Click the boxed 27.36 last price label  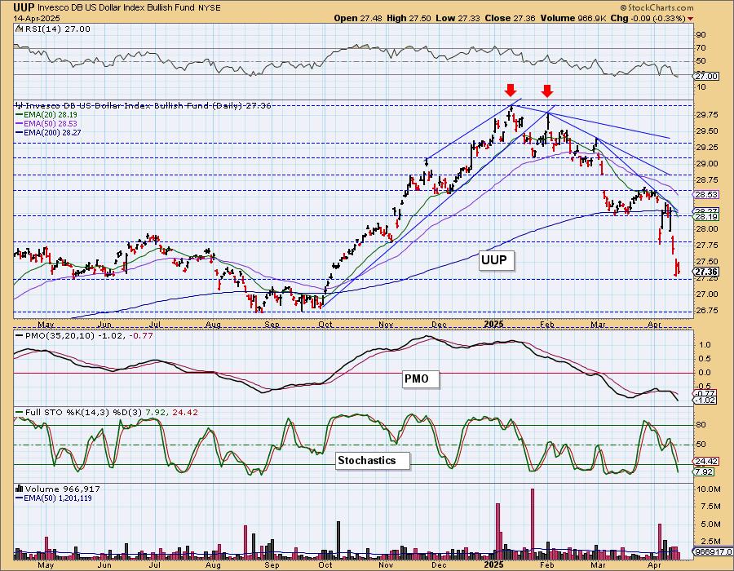coord(706,272)
